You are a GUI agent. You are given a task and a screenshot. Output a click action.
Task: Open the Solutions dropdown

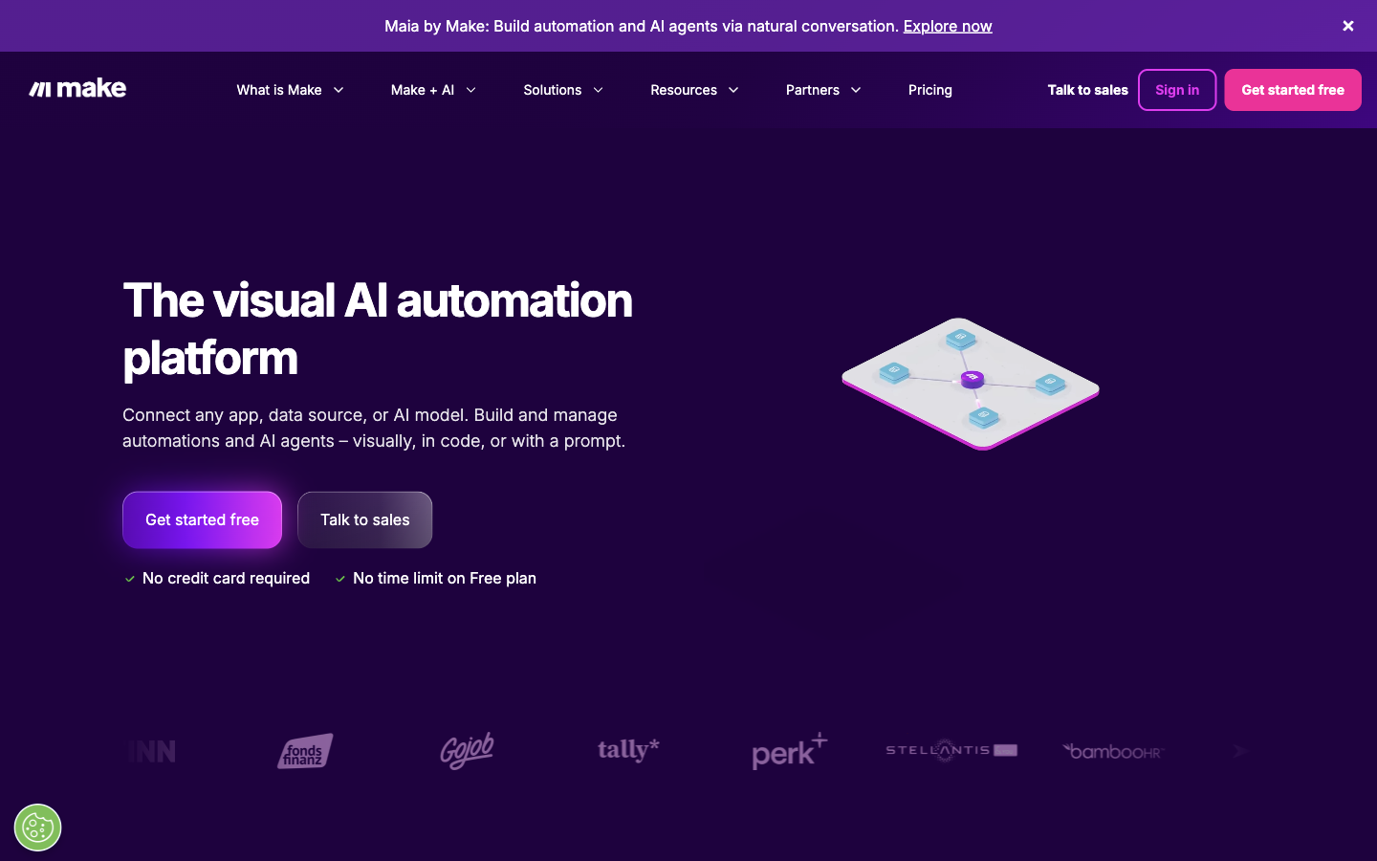pyautogui.click(x=563, y=90)
